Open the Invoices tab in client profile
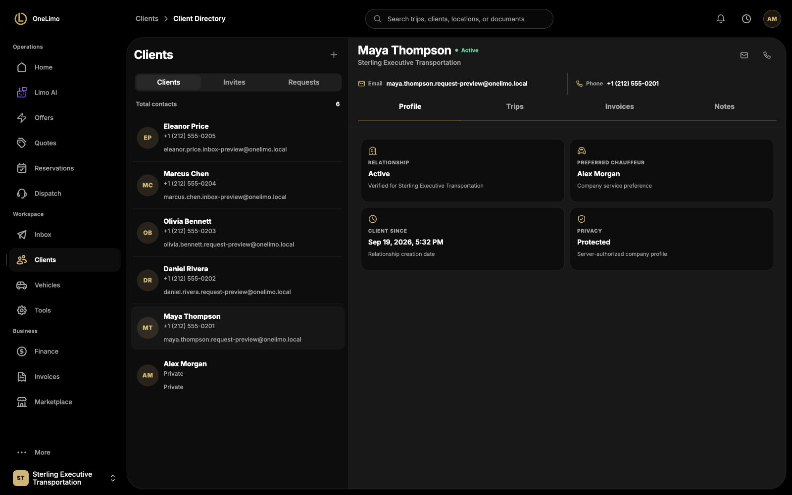This screenshot has width=792, height=495. click(619, 106)
